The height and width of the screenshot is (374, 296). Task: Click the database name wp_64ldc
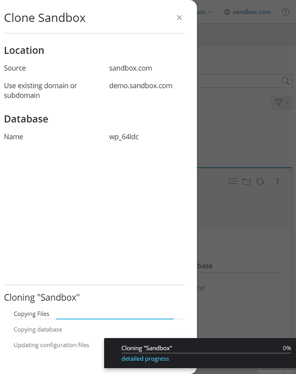(x=124, y=137)
